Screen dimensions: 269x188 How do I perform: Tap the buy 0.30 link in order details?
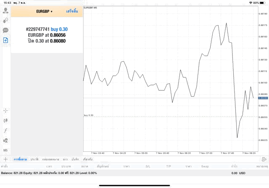[x=59, y=29]
